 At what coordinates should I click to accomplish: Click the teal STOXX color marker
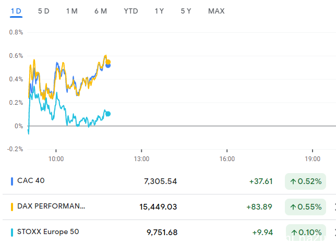click(x=12, y=233)
